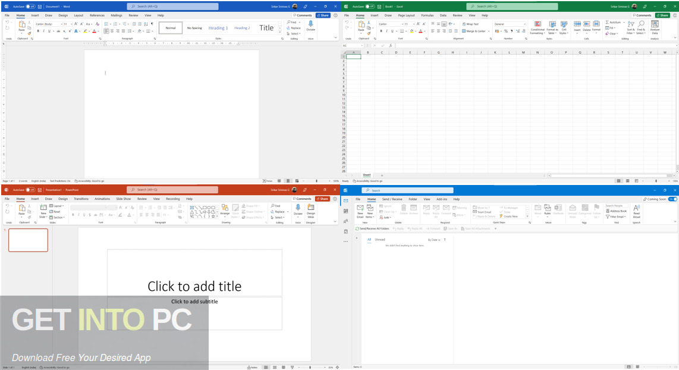Switch to the Send / Receive tab in Outlook
The image size is (679, 370).
[392, 199]
